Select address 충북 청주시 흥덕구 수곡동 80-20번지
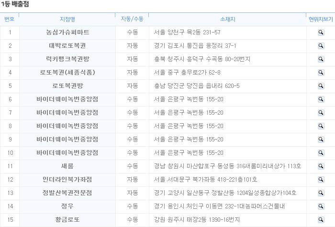This screenshot has width=335, height=227. tap(202, 59)
